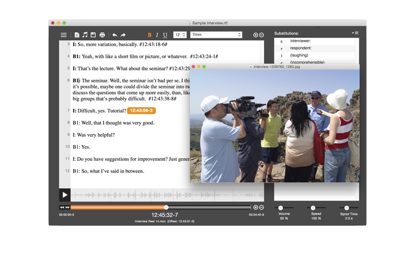Undo the last edit with the left arrow
This screenshot has height=259, width=415.
(x=115, y=35)
